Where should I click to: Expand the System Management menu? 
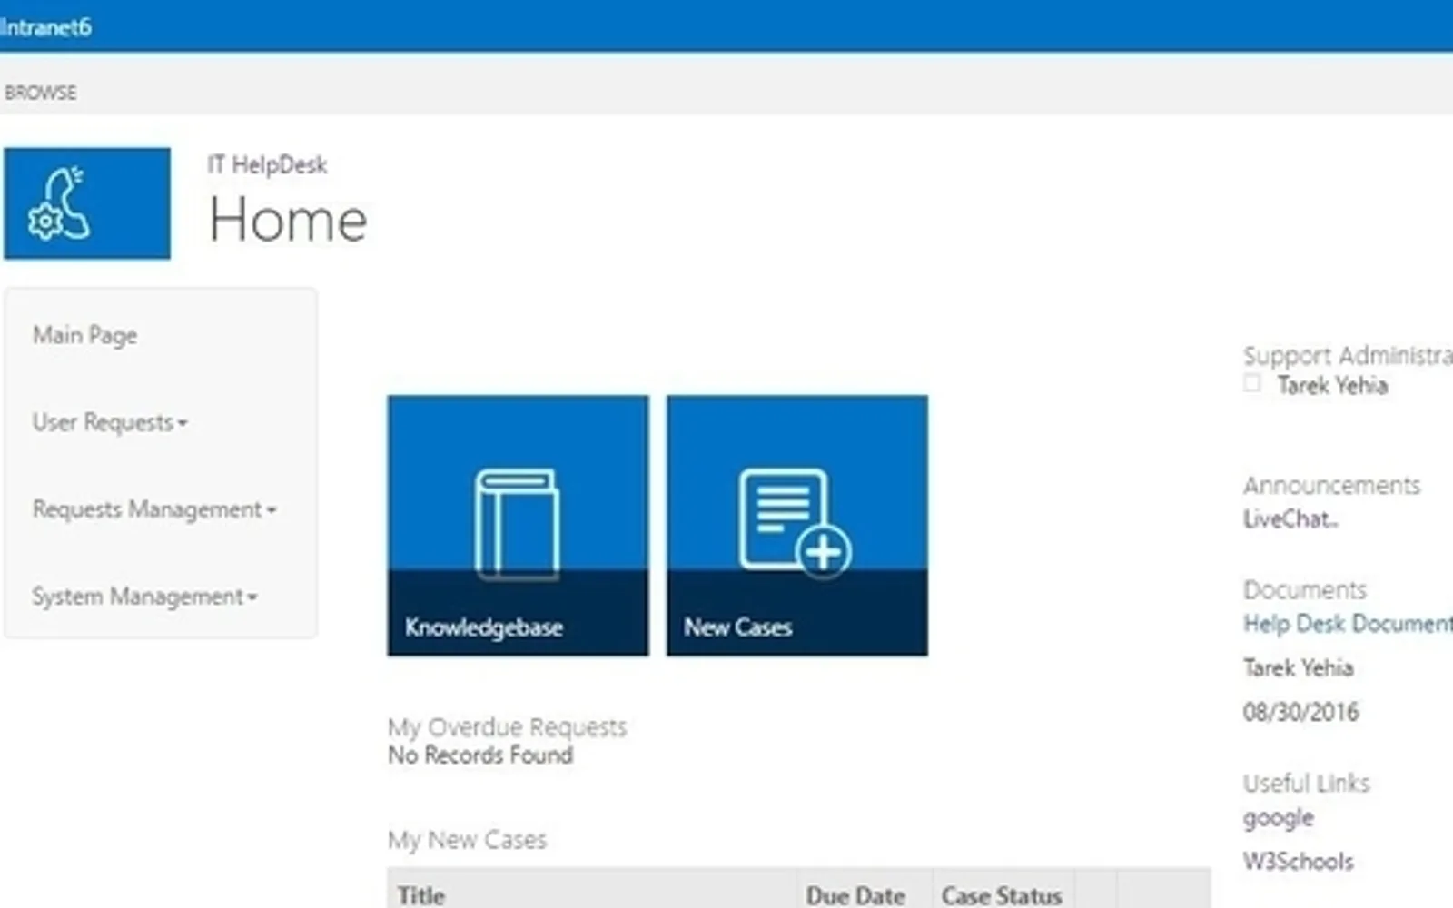(145, 597)
